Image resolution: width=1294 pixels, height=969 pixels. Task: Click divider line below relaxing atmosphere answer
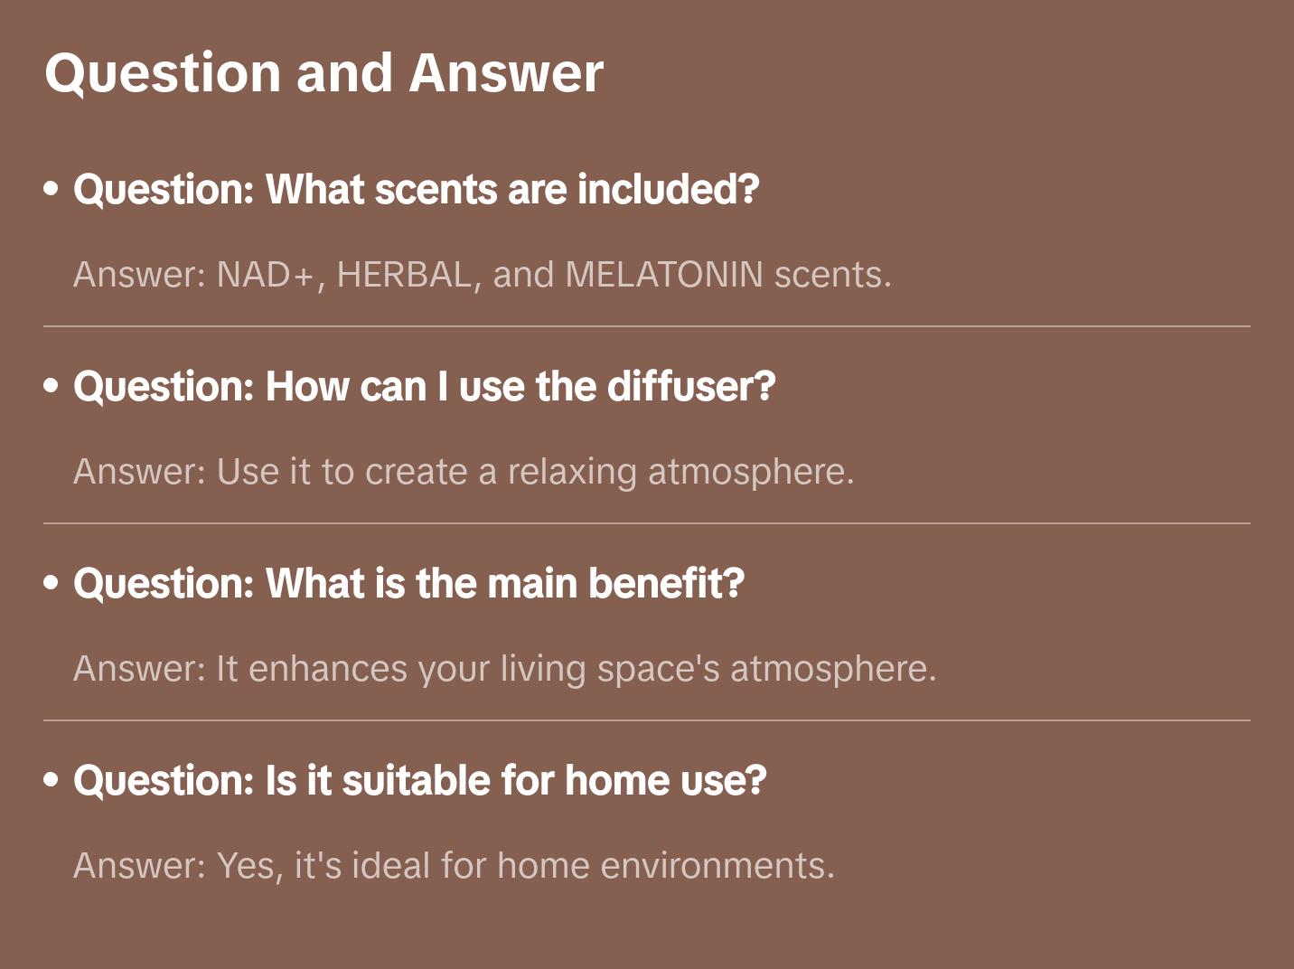pos(647,523)
